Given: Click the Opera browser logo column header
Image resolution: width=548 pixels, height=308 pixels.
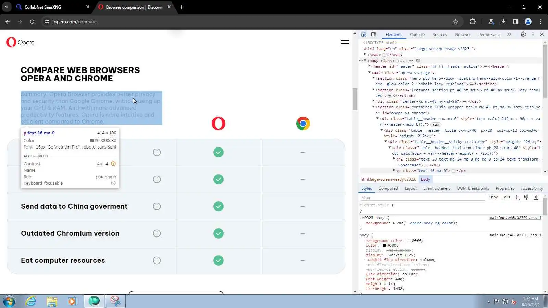Looking at the screenshot, I should point(219,124).
